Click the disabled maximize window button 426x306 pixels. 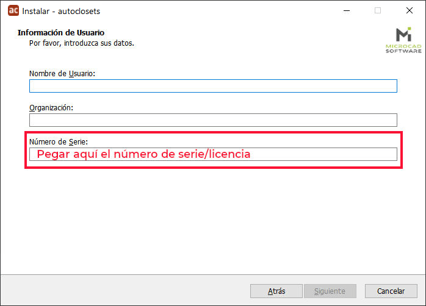point(378,10)
